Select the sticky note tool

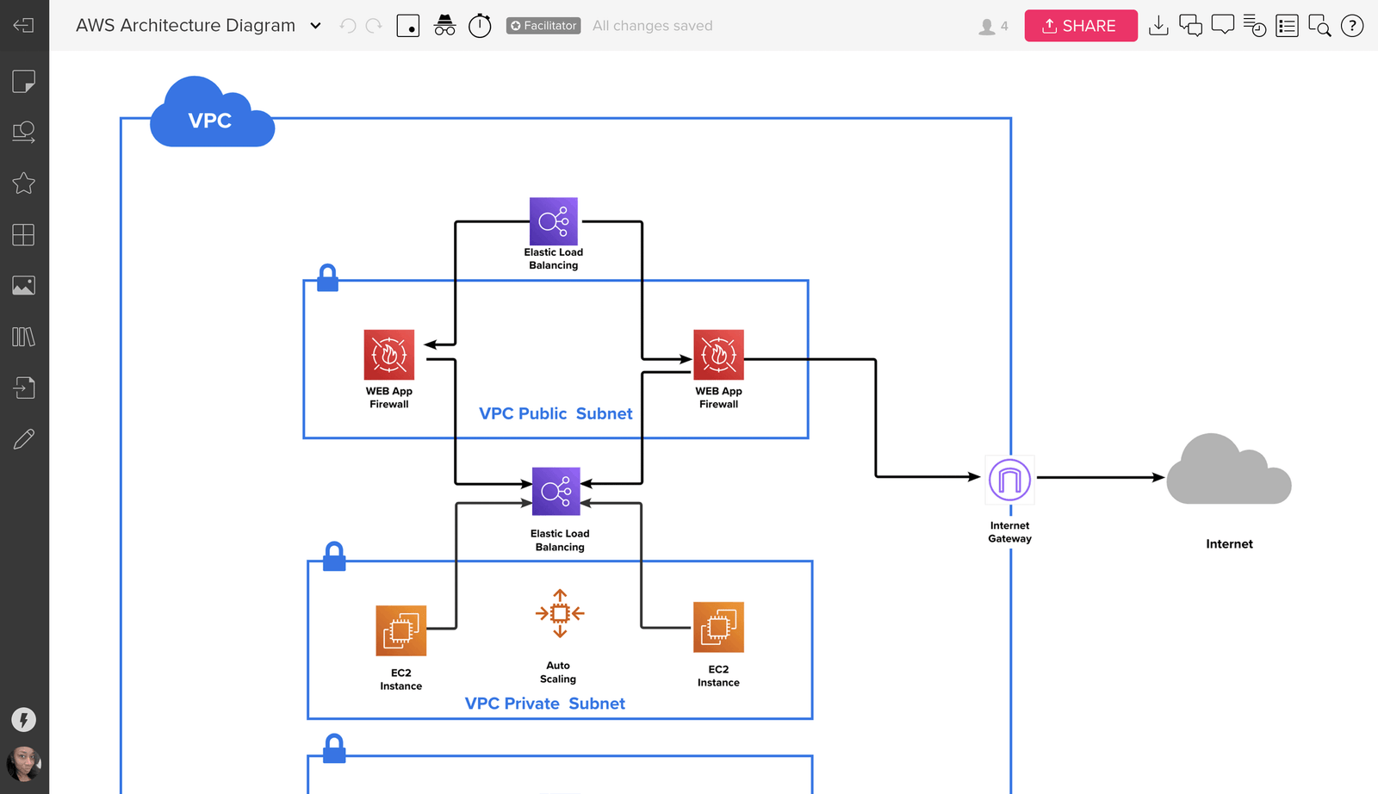pyautogui.click(x=24, y=81)
